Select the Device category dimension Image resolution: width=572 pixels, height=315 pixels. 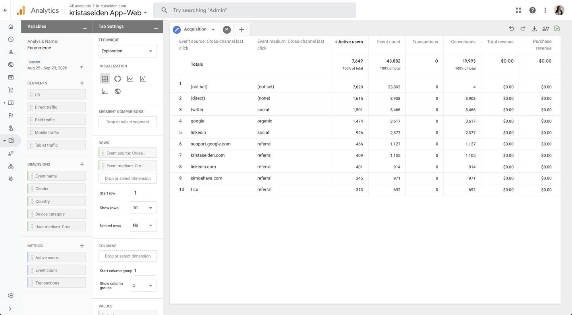(56, 214)
